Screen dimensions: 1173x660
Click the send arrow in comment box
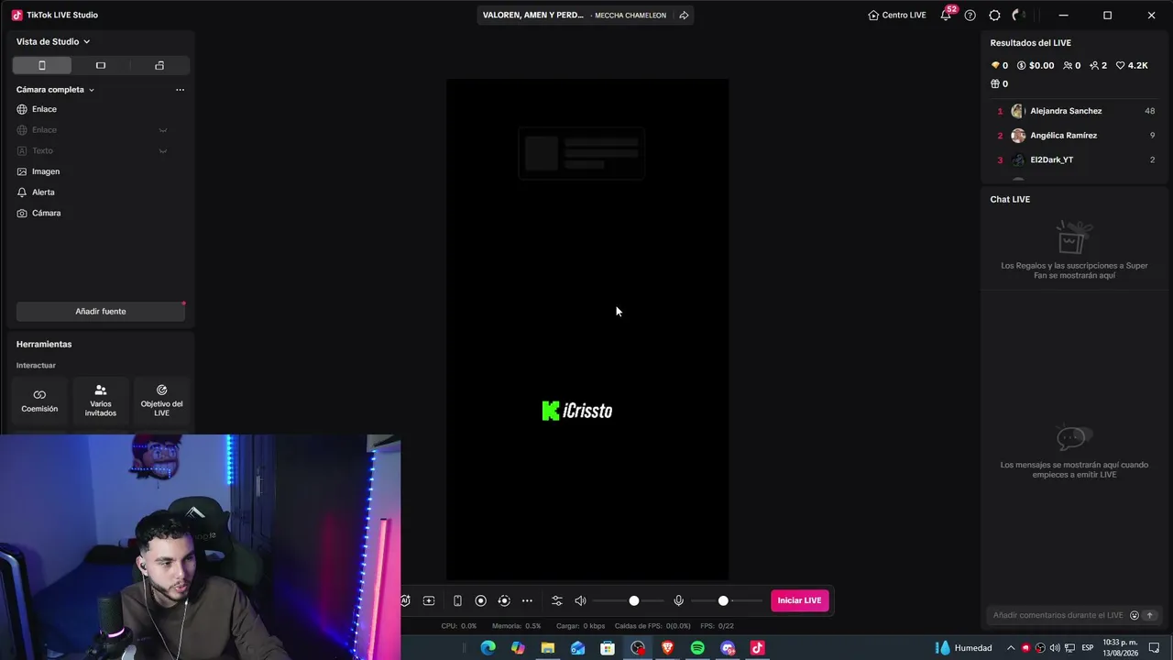click(1149, 615)
